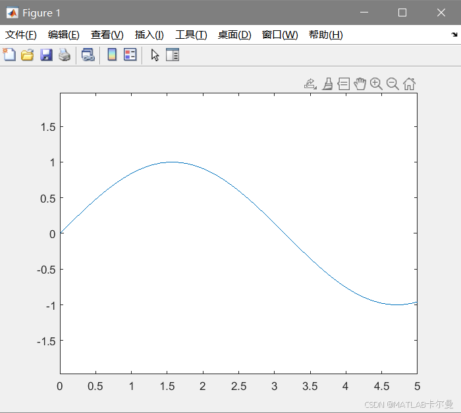Maximize the Figure 1 window
This screenshot has height=413, width=461.
click(402, 12)
